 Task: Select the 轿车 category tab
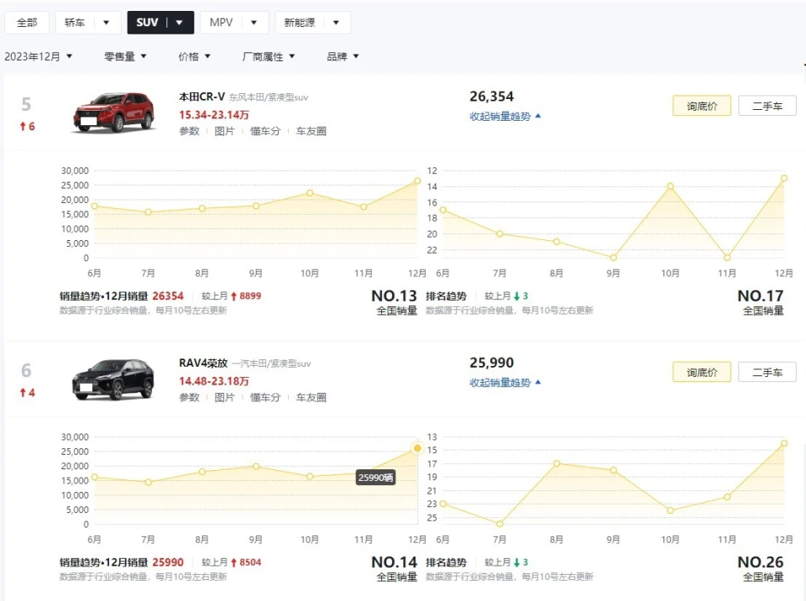(75, 23)
